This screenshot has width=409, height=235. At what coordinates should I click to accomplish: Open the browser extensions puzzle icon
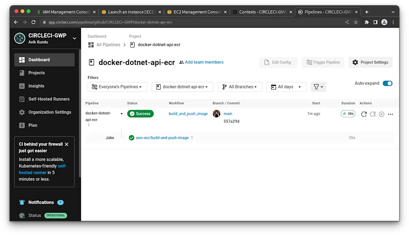click(367, 22)
